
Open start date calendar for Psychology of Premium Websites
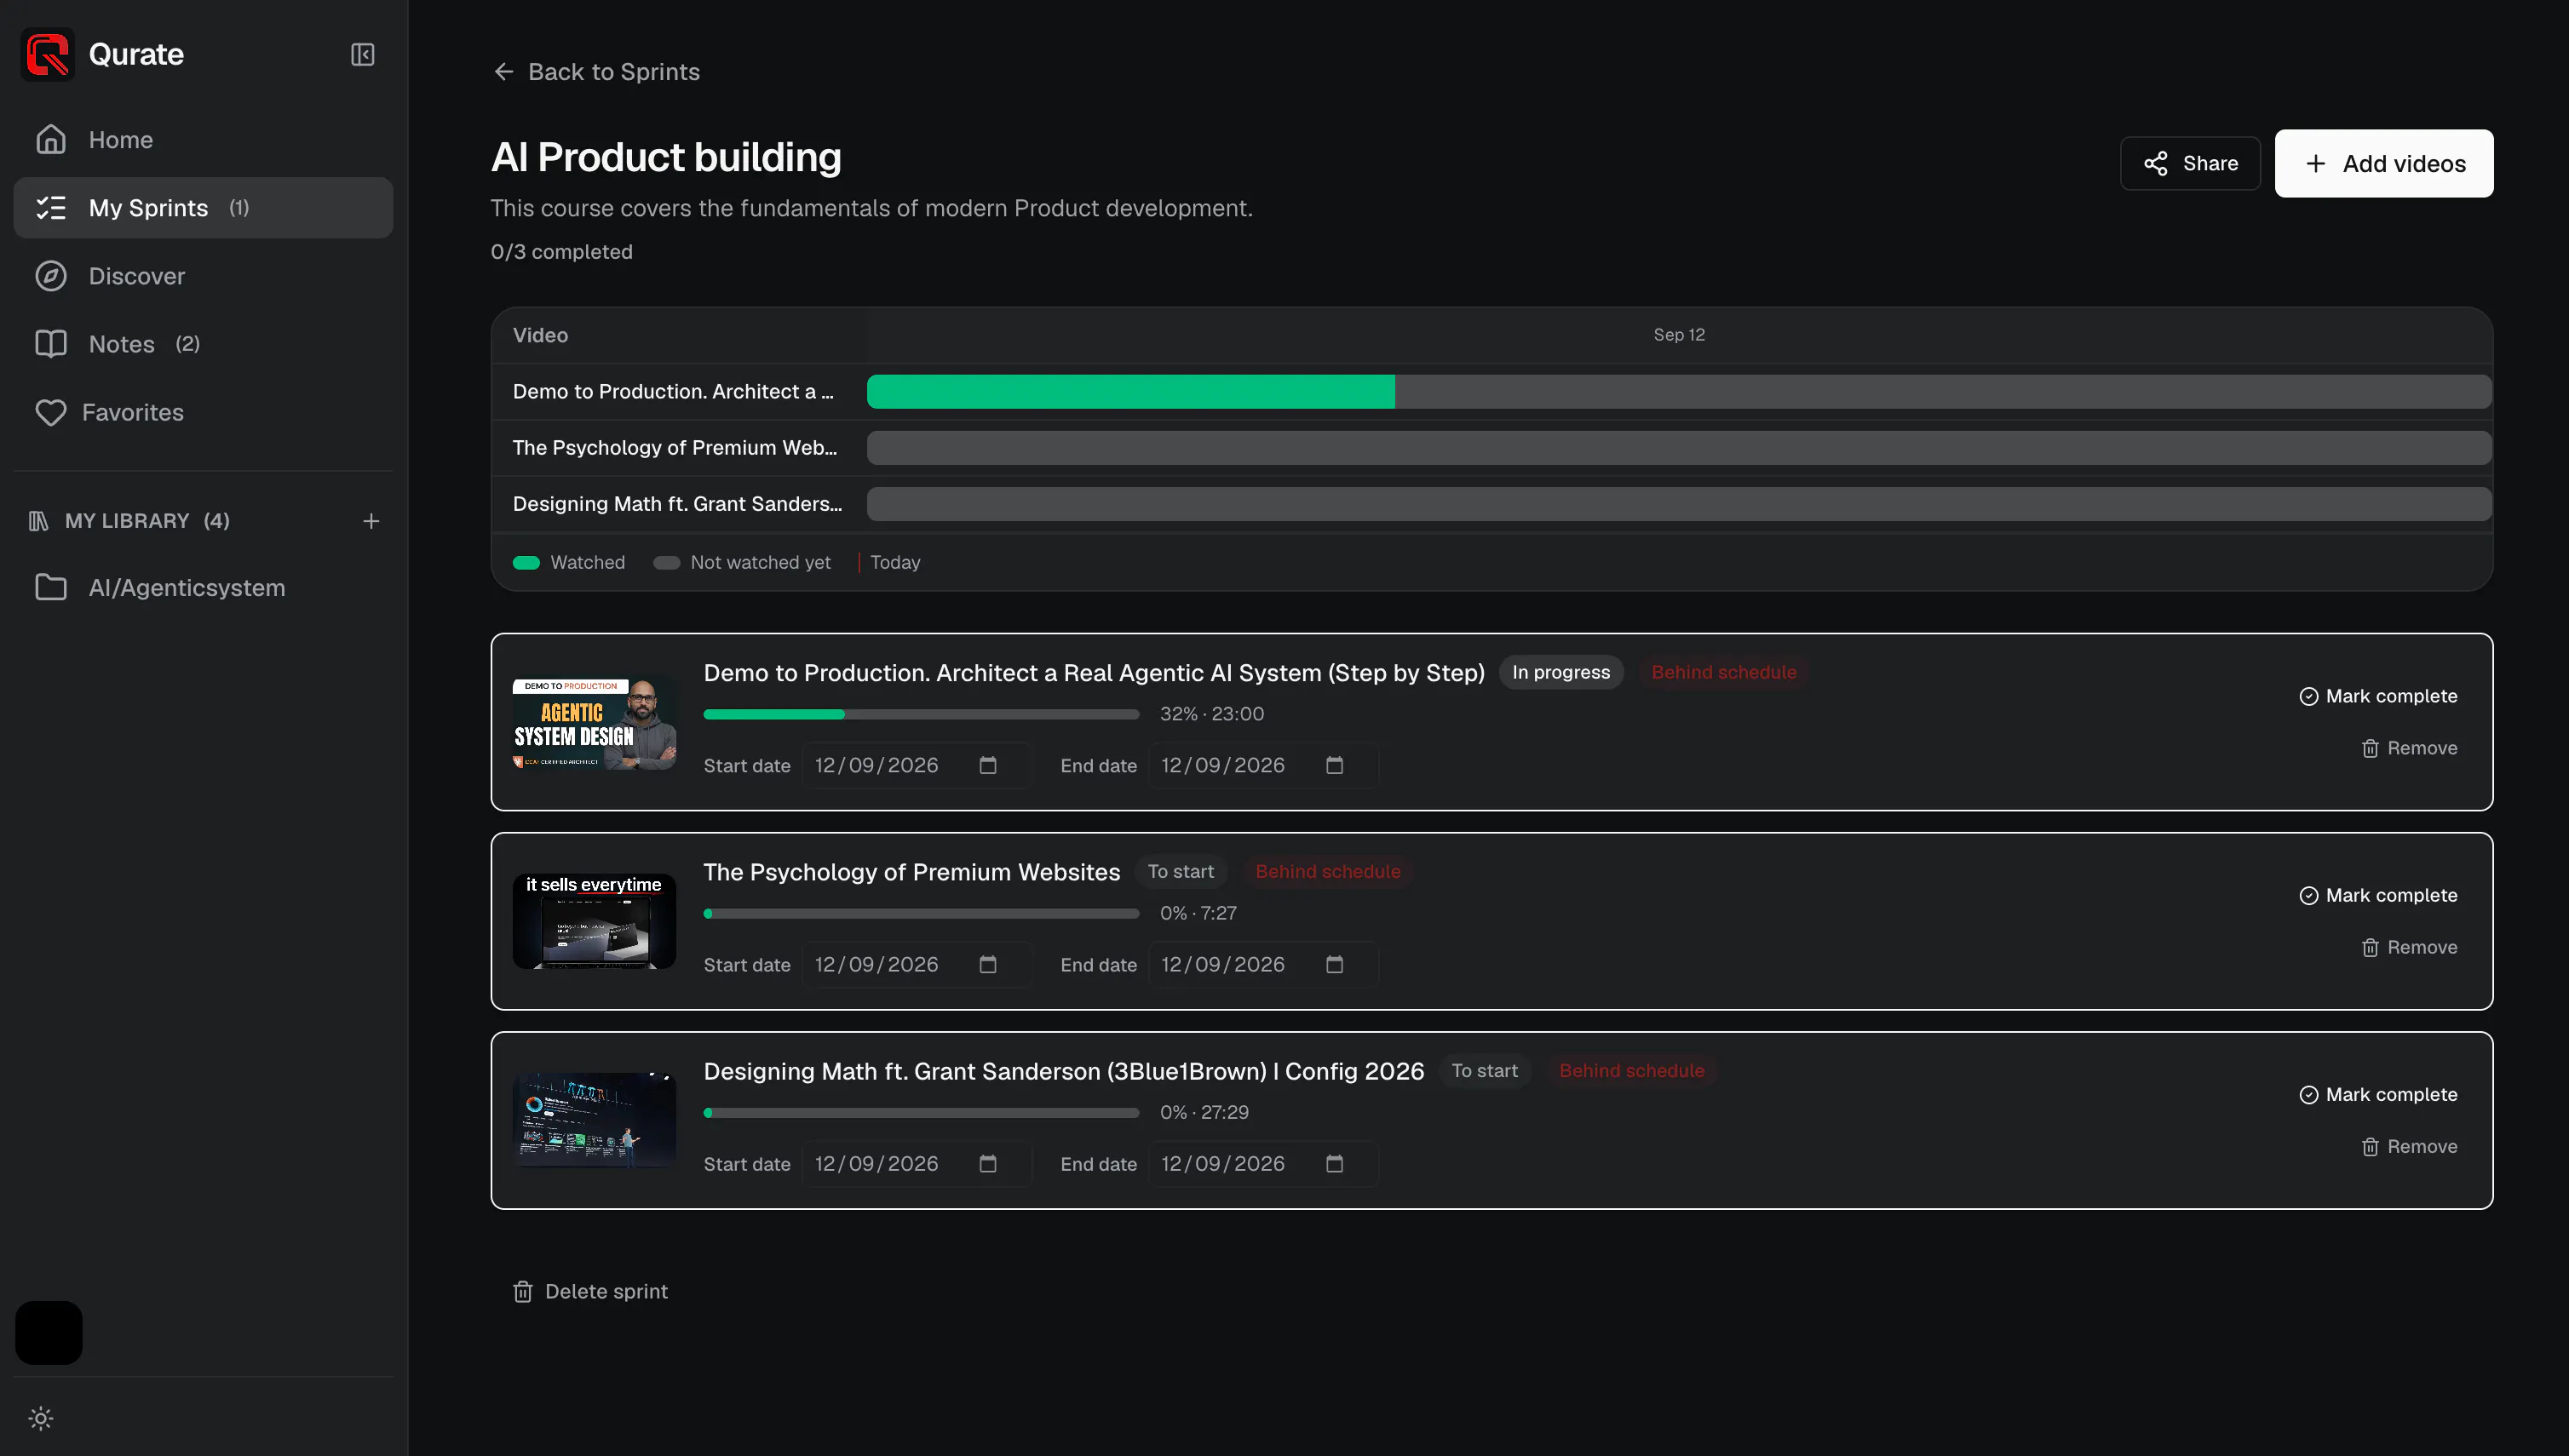pyautogui.click(x=987, y=964)
